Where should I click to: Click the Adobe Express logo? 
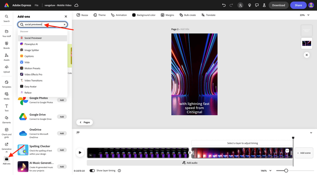(x=7, y=5)
